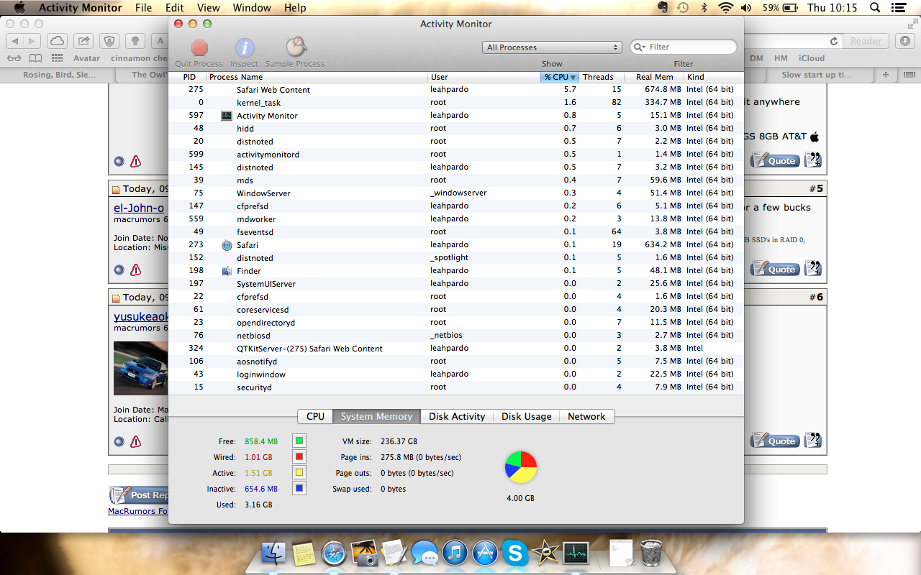
Task: Open Time Machine menu bar icon
Action: (x=683, y=8)
